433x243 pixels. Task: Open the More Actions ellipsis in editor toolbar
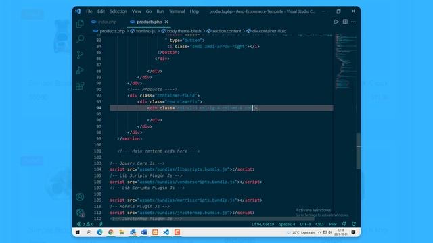click(x=353, y=22)
